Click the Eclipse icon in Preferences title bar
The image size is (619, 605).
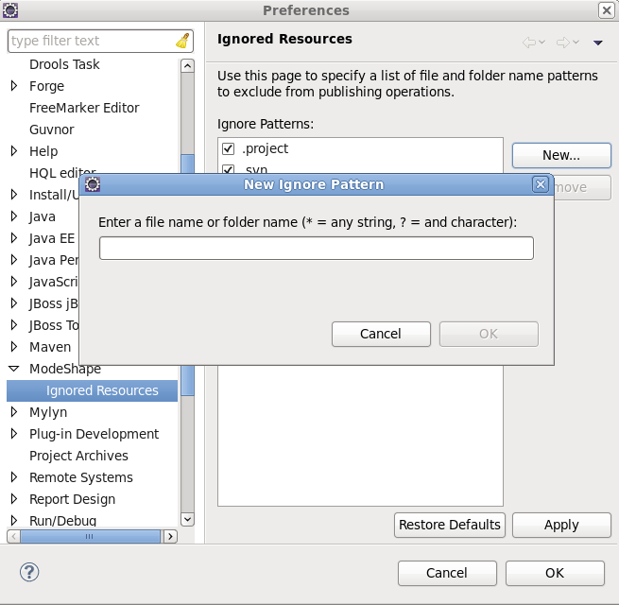click(11, 10)
